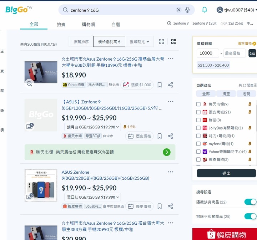The width and height of the screenshot is (257, 240).
Task: Share the 蝦皮購物 Zenfone 9 listing
Action: pos(170,206)
